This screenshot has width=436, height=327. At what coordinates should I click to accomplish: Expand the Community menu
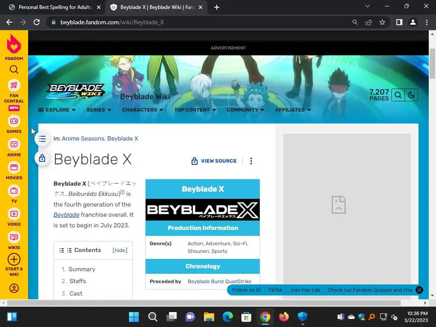(245, 110)
